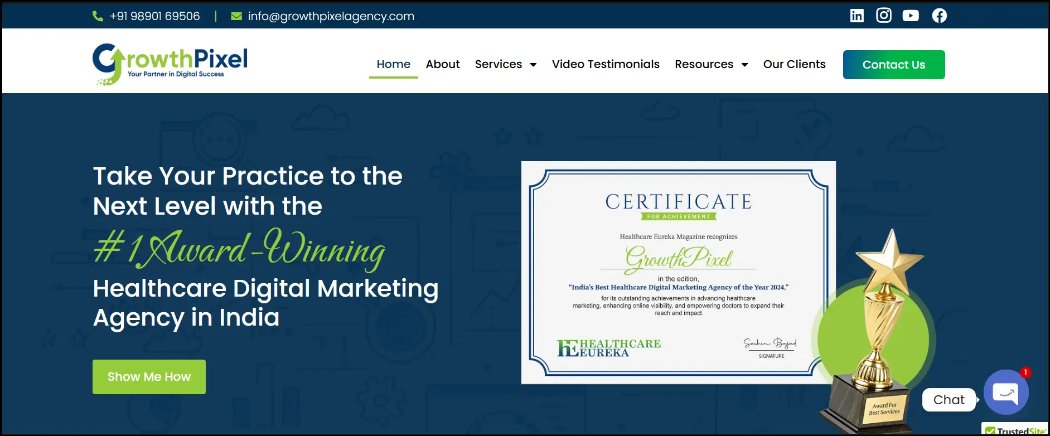Click 'Healthcare Digital Marketing' heading text
This screenshot has height=436, width=1050.
click(265, 289)
